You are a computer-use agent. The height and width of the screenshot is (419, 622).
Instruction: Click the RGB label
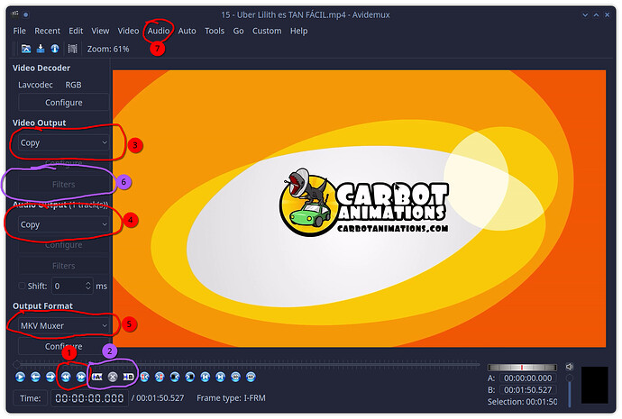pyautogui.click(x=73, y=85)
